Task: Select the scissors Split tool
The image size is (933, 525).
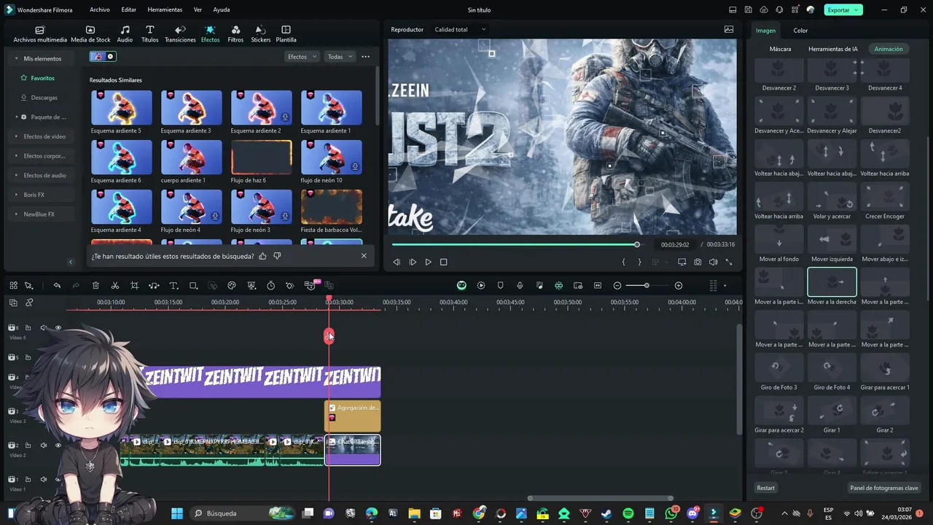Action: [x=115, y=285]
